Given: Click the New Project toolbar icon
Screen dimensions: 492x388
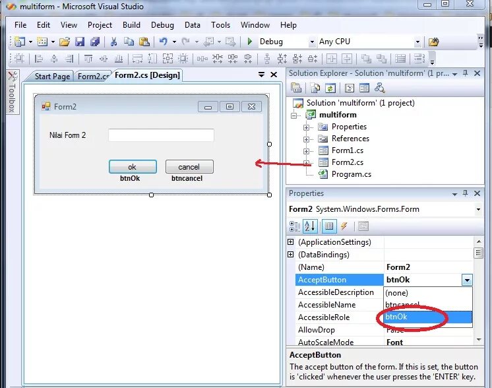Looking at the screenshot, I should click(20, 42).
